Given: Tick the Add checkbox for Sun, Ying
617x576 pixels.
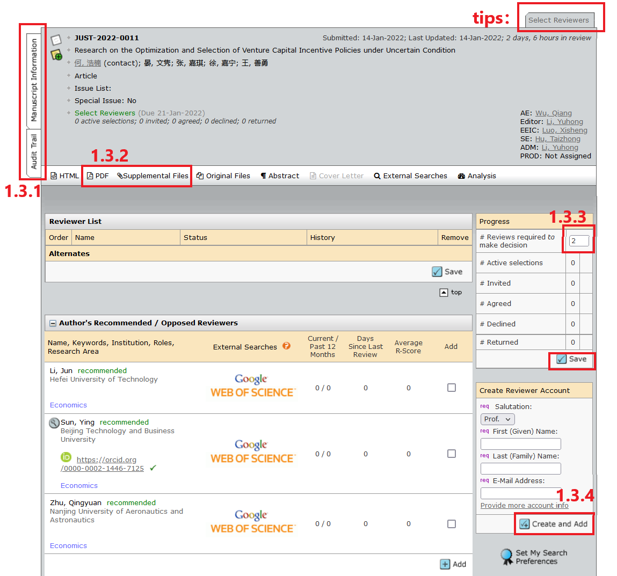Looking at the screenshot, I should 452,454.
